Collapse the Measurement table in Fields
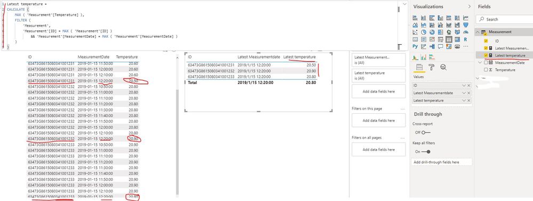The image size is (533, 201). click(478, 32)
